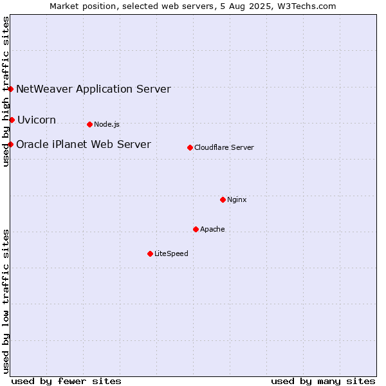Click the "Nginx" label text

(x=237, y=199)
